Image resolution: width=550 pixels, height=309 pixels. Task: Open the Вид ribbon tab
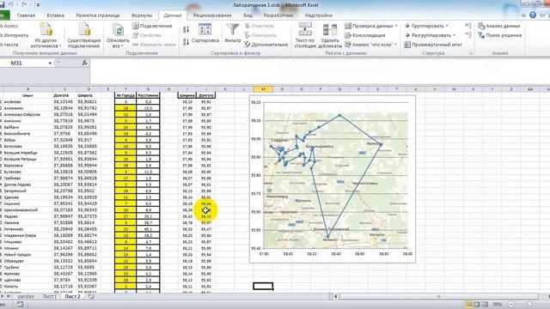click(247, 15)
